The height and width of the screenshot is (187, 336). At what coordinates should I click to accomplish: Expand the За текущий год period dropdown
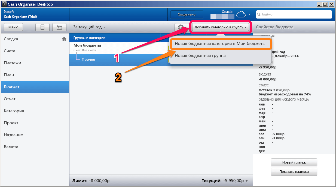(x=89, y=27)
